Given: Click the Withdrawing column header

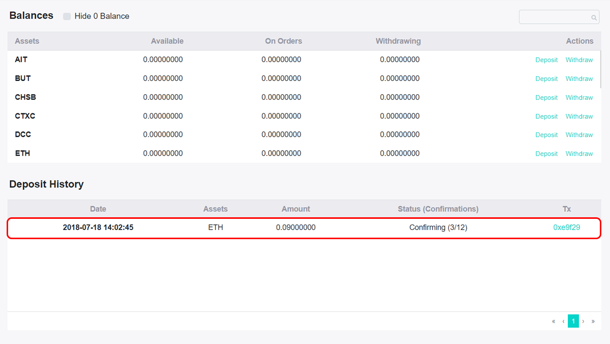Looking at the screenshot, I should click(x=398, y=41).
